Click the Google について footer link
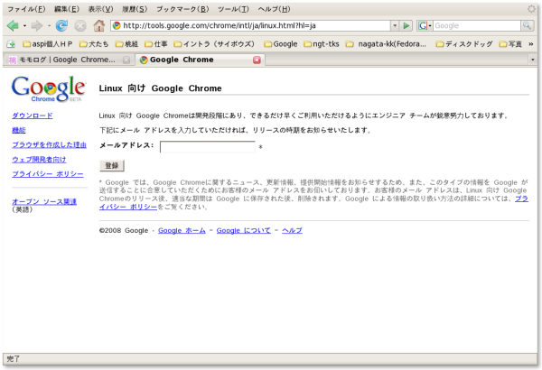 pos(244,230)
